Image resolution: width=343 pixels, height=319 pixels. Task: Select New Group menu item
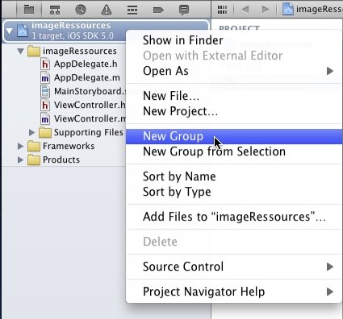pyautogui.click(x=234, y=136)
